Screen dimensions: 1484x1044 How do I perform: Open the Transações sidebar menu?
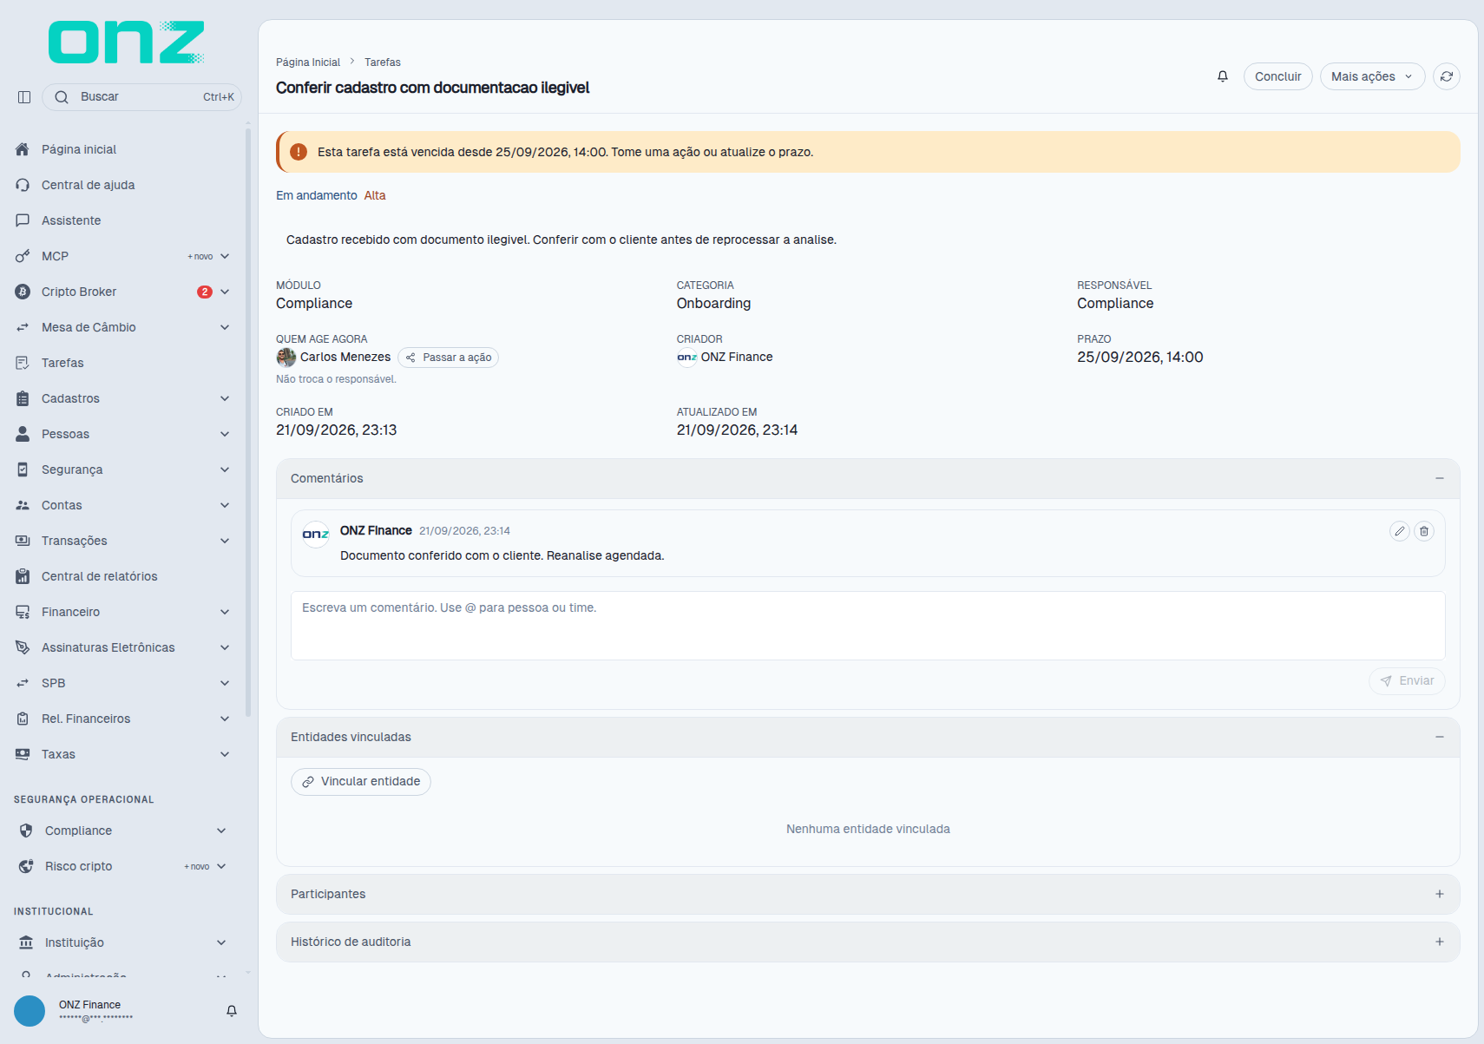[x=122, y=541]
